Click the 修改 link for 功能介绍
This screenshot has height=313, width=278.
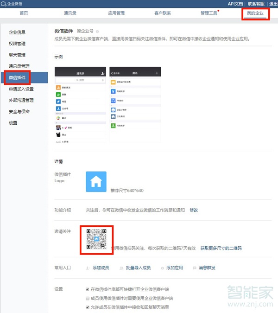coord(194,210)
